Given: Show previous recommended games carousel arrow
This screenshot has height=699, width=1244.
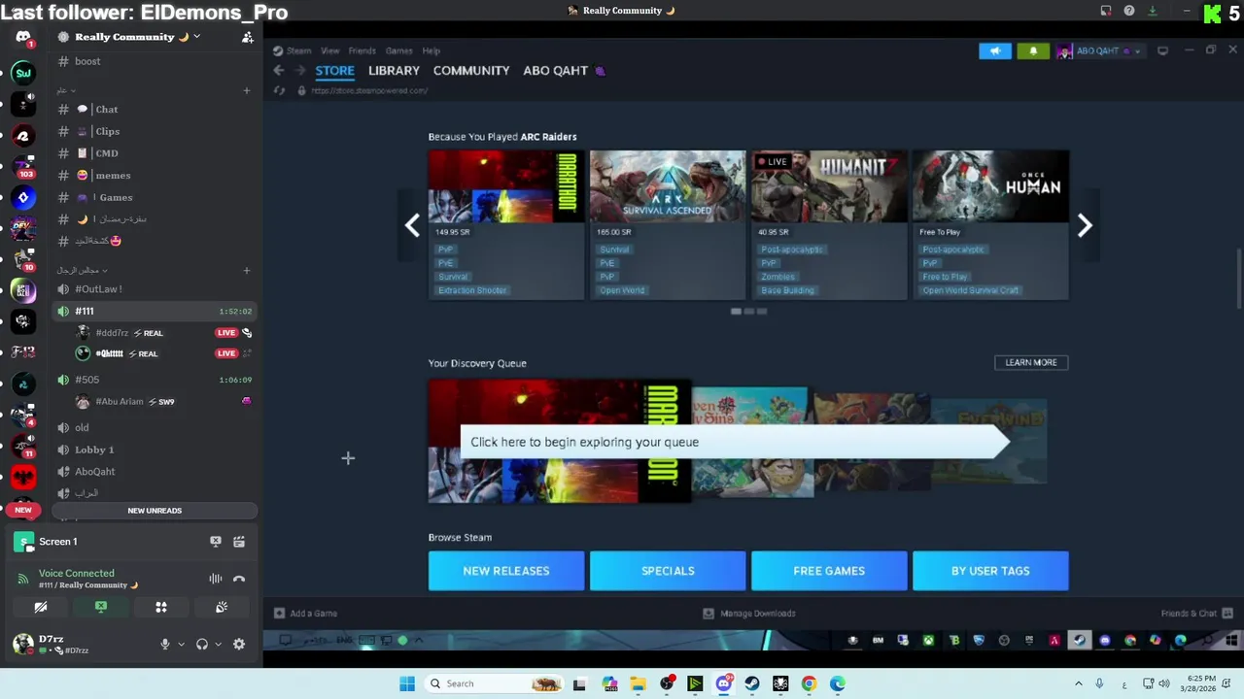Looking at the screenshot, I should [412, 225].
